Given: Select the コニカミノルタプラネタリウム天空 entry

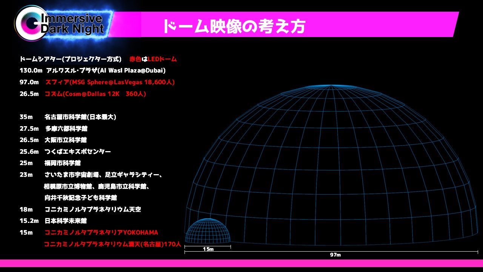Looking at the screenshot, I should point(92,209).
